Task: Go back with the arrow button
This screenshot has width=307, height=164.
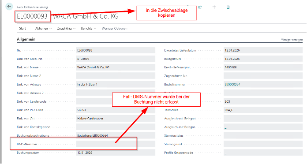Action: [x=9, y=7]
